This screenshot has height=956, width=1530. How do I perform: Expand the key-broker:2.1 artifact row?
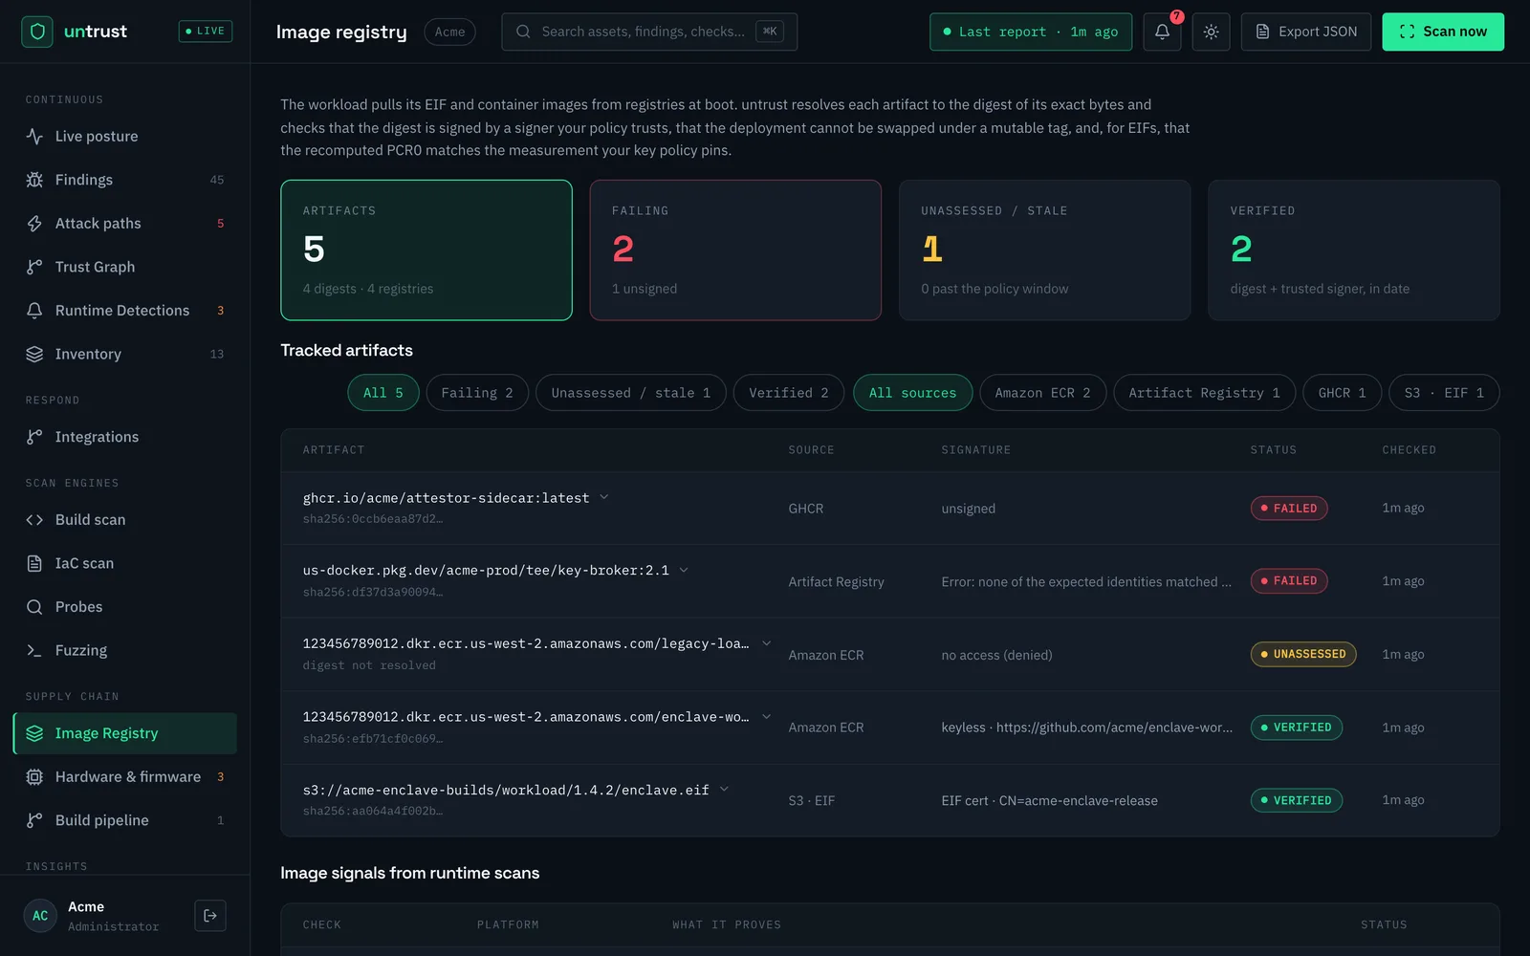pyautogui.click(x=684, y=570)
